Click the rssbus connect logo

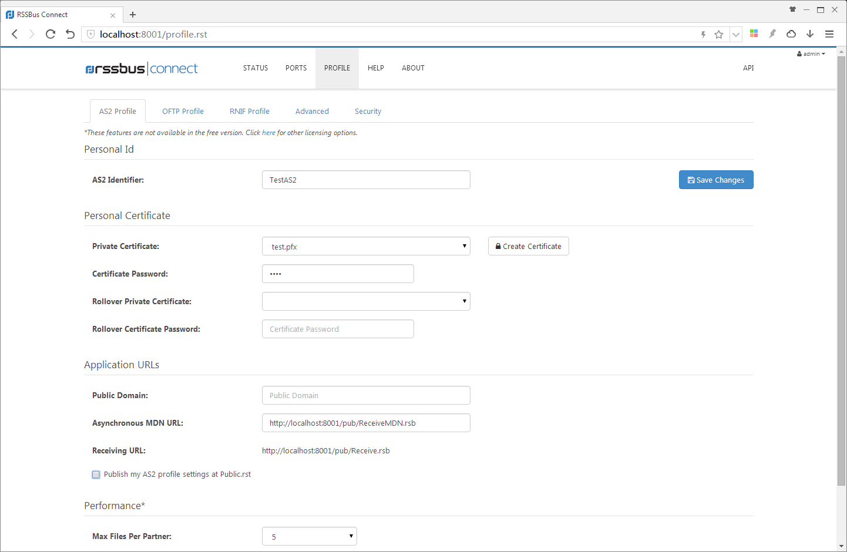(x=142, y=69)
